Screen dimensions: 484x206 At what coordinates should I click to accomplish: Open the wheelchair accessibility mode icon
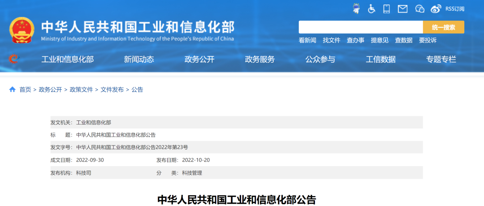click(372, 9)
